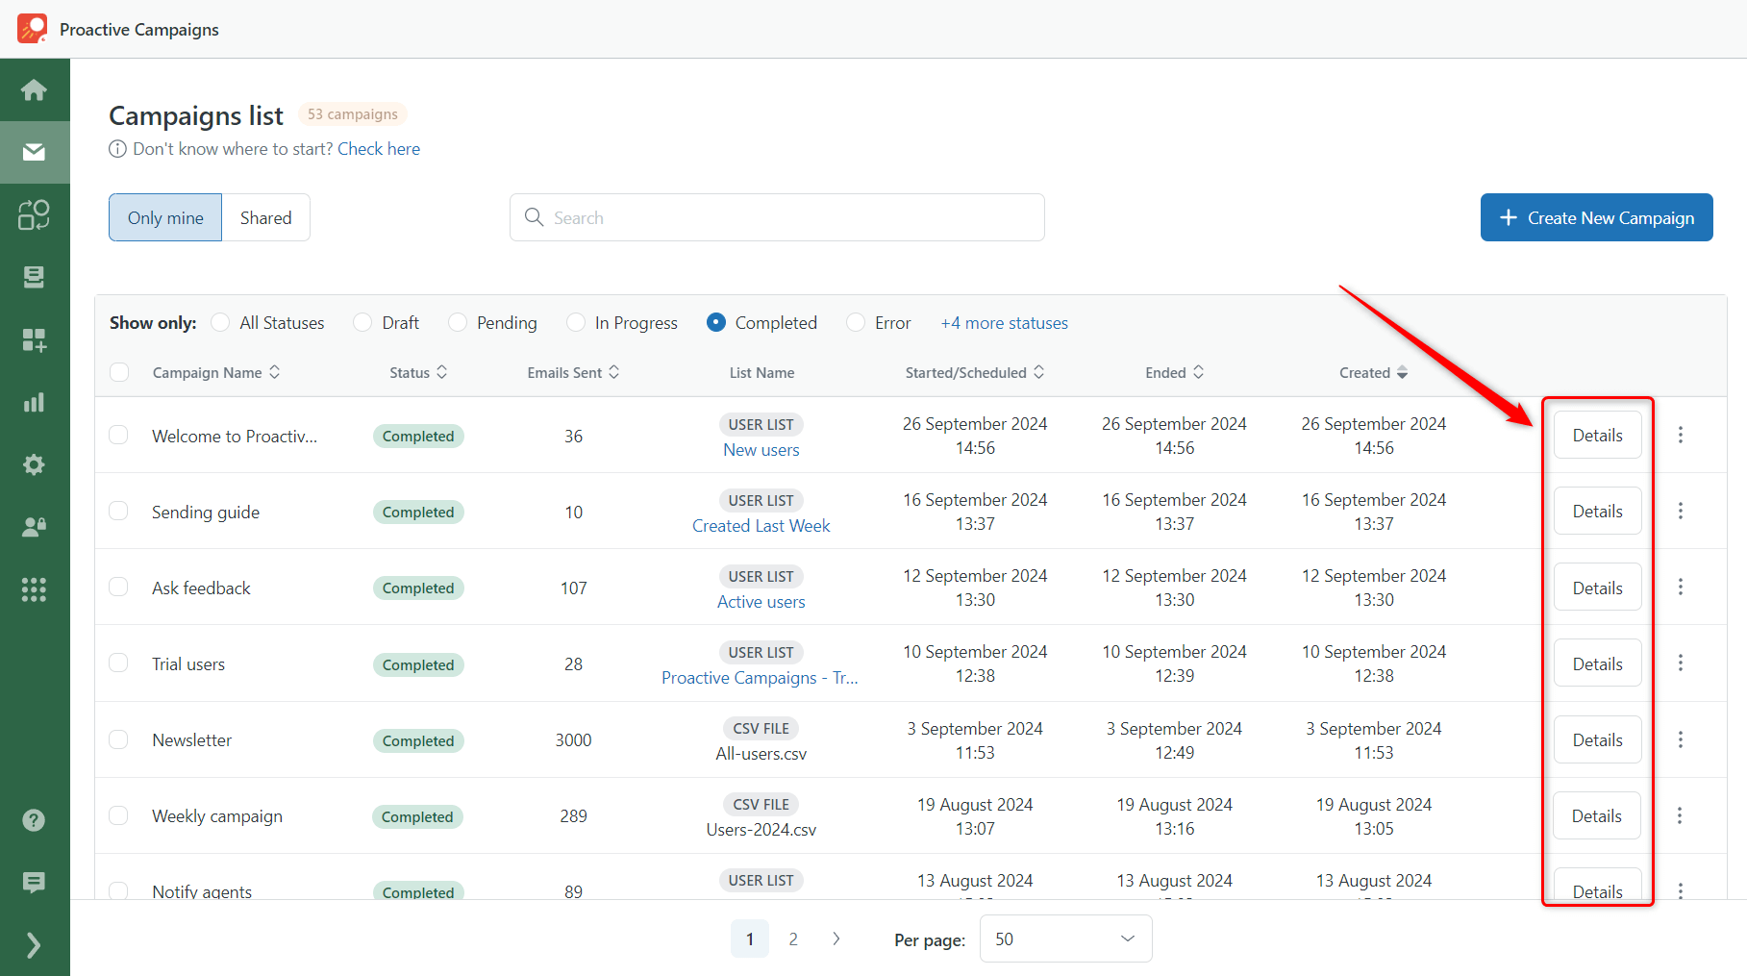The image size is (1747, 976).
Task: Open Details for the Newsletter campaign
Action: [x=1598, y=739]
